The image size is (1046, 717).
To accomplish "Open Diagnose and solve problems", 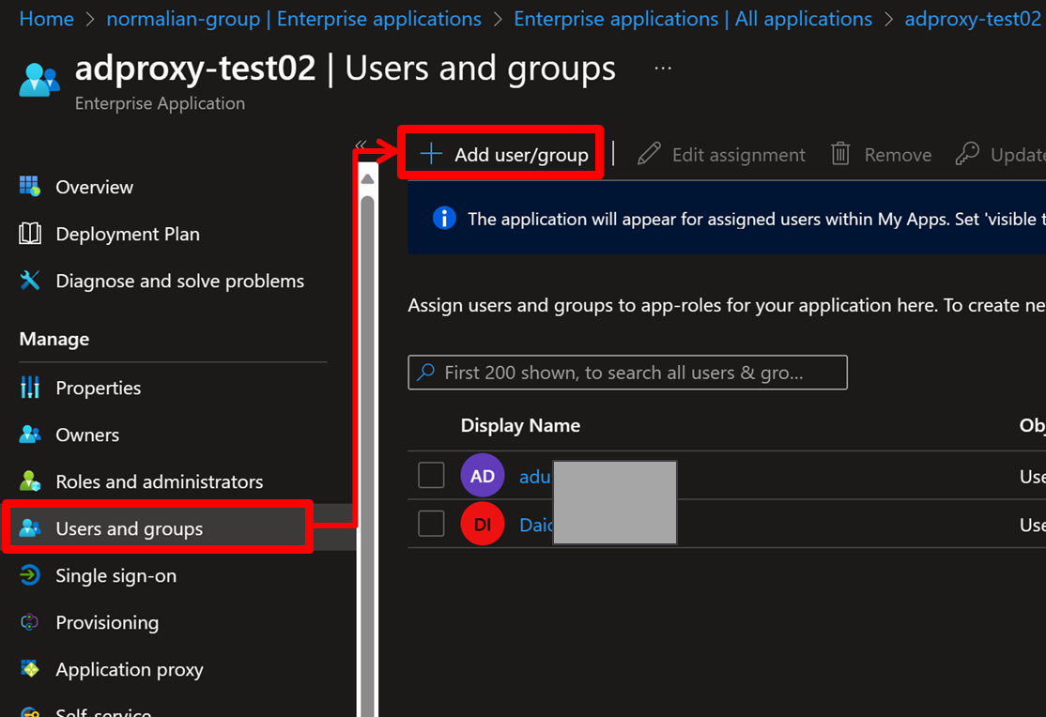I will (178, 281).
